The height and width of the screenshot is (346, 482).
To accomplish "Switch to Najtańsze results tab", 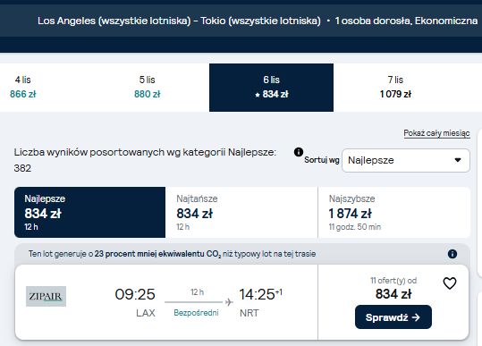I will coord(241,212).
